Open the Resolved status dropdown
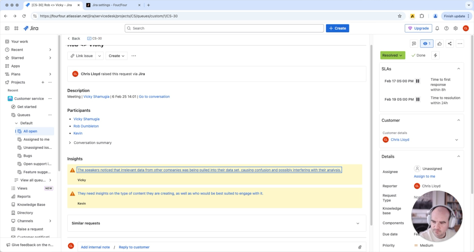 (392, 55)
